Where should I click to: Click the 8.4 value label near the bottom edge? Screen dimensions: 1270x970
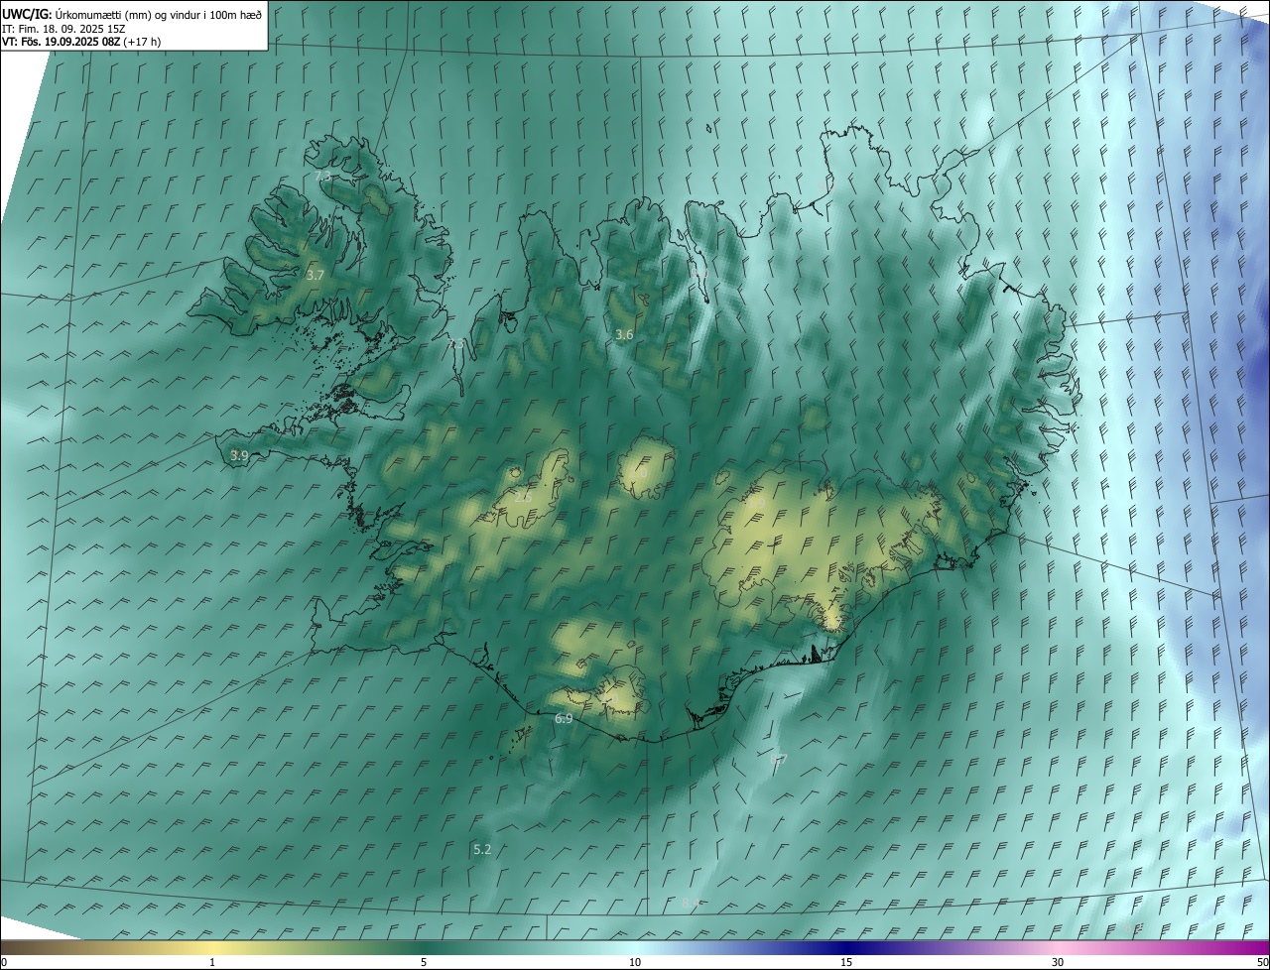(691, 903)
